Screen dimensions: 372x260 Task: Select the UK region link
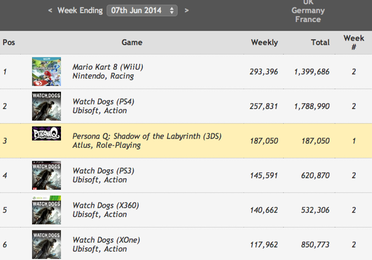point(308,2)
